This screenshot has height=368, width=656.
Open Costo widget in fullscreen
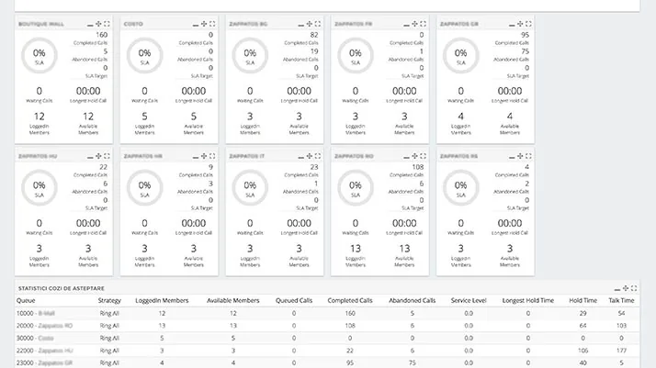(x=212, y=24)
